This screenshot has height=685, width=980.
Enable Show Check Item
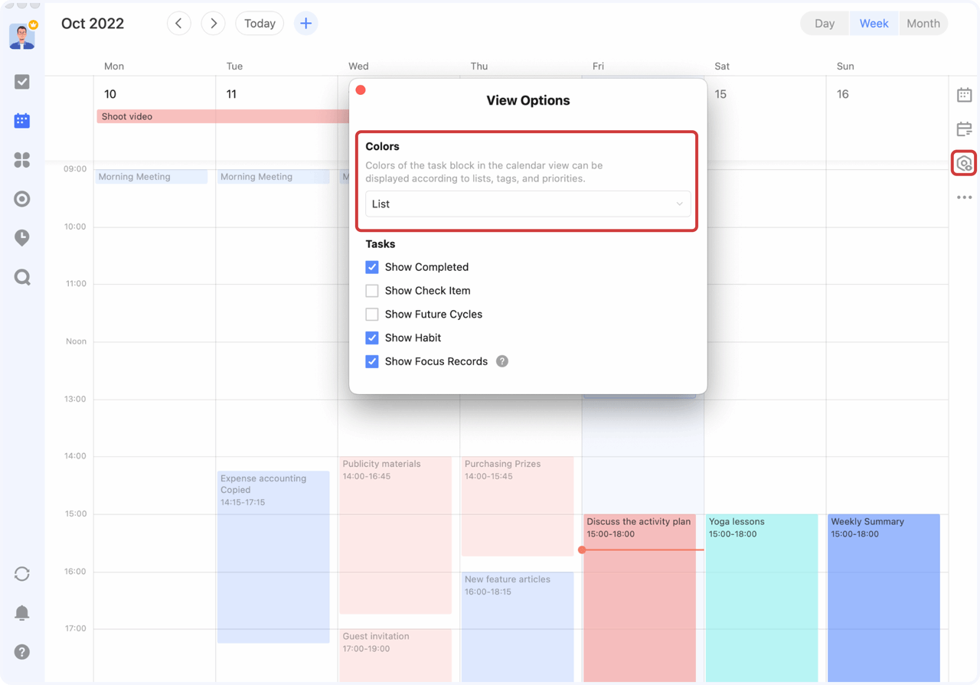pyautogui.click(x=372, y=291)
